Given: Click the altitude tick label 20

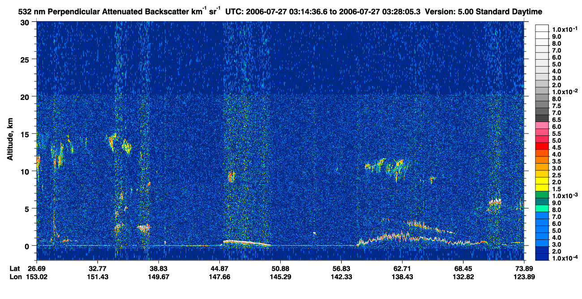Looking at the screenshot, I should click(26, 96).
